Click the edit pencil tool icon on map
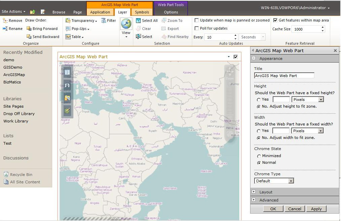Screen dimensions: 341x221 click(x=67, y=111)
